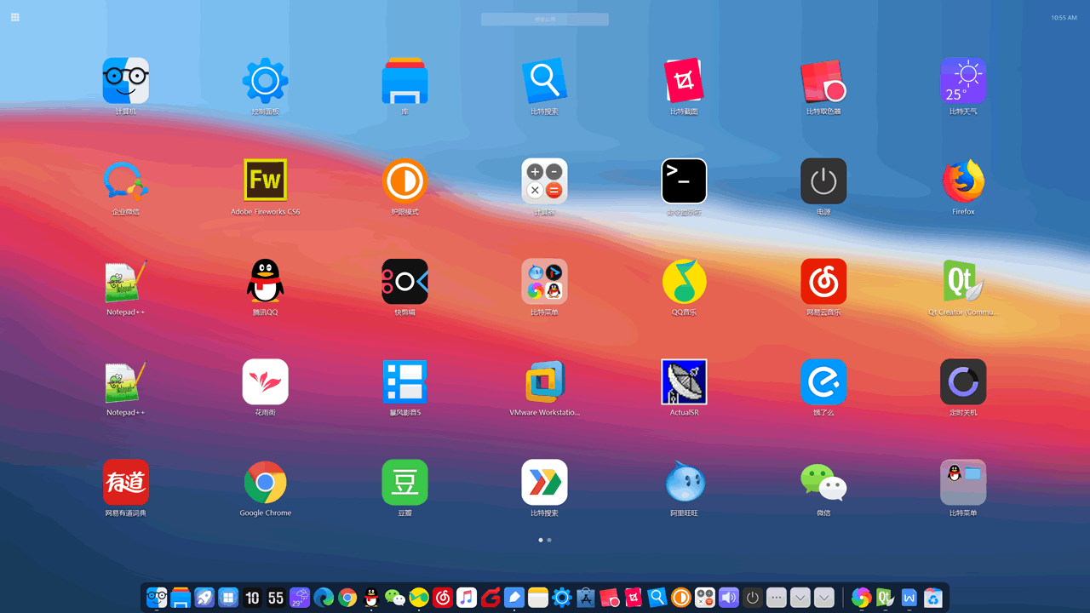Screen dimensions: 1090x613
Task: Open the blue pencil notes app in dock
Action: click(x=514, y=598)
